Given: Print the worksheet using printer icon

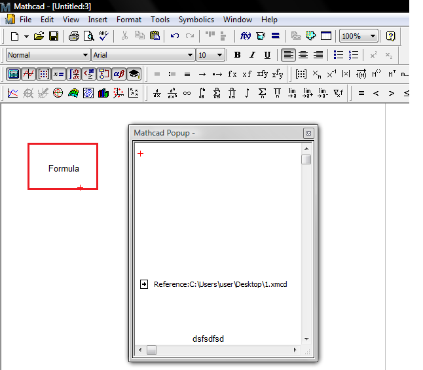Looking at the screenshot, I should click(x=73, y=36).
